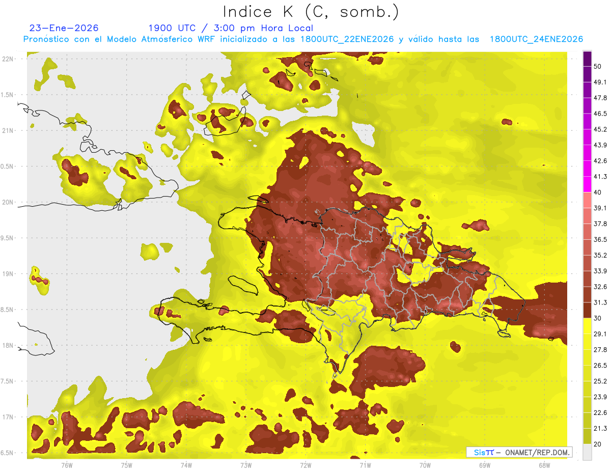Click legend value '36.5'
611x472 pixels.
600,239
